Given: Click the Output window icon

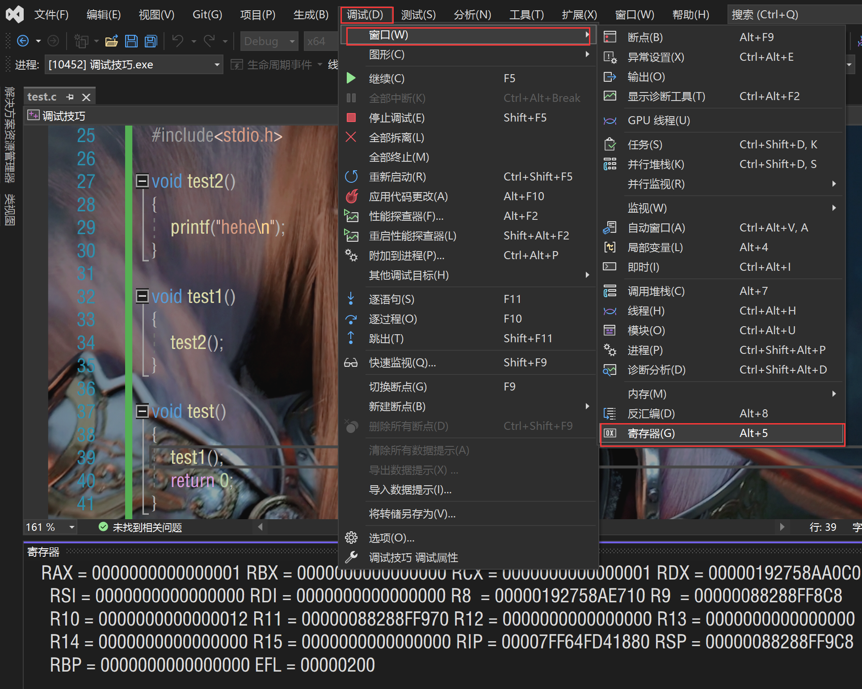Looking at the screenshot, I should 610,76.
